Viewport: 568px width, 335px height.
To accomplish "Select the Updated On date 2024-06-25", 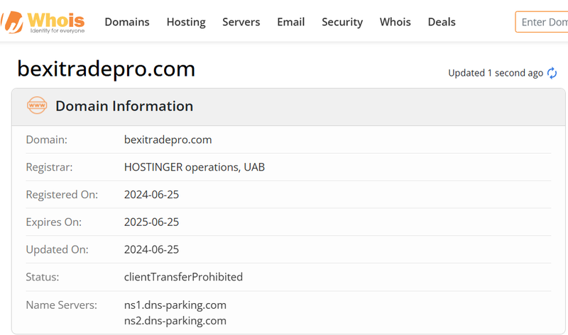I will [151, 249].
